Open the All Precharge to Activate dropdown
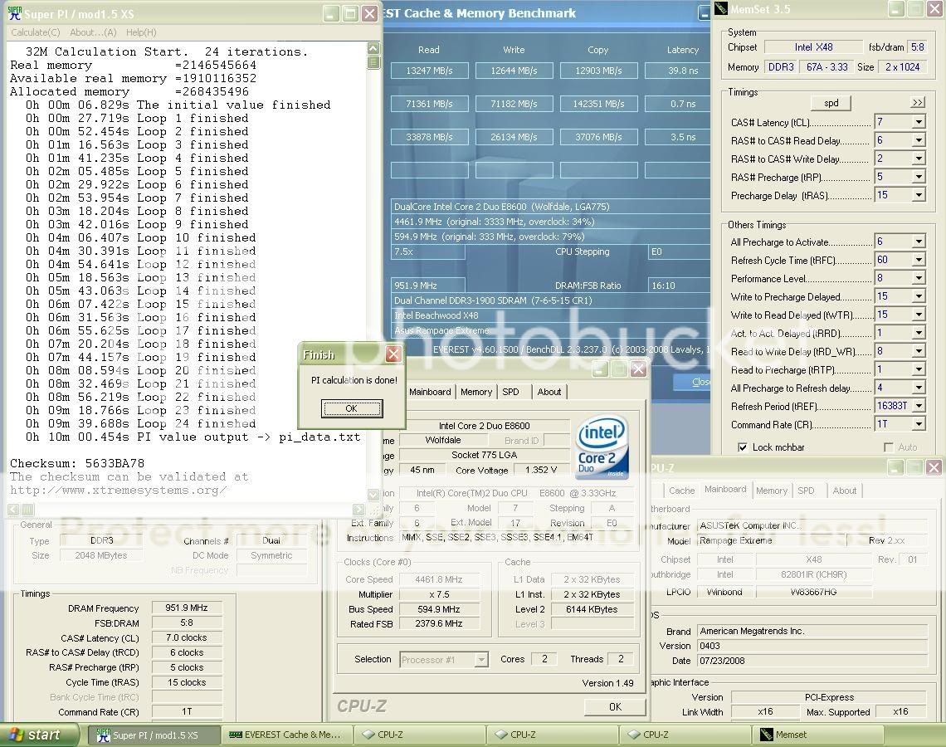 pos(919,242)
